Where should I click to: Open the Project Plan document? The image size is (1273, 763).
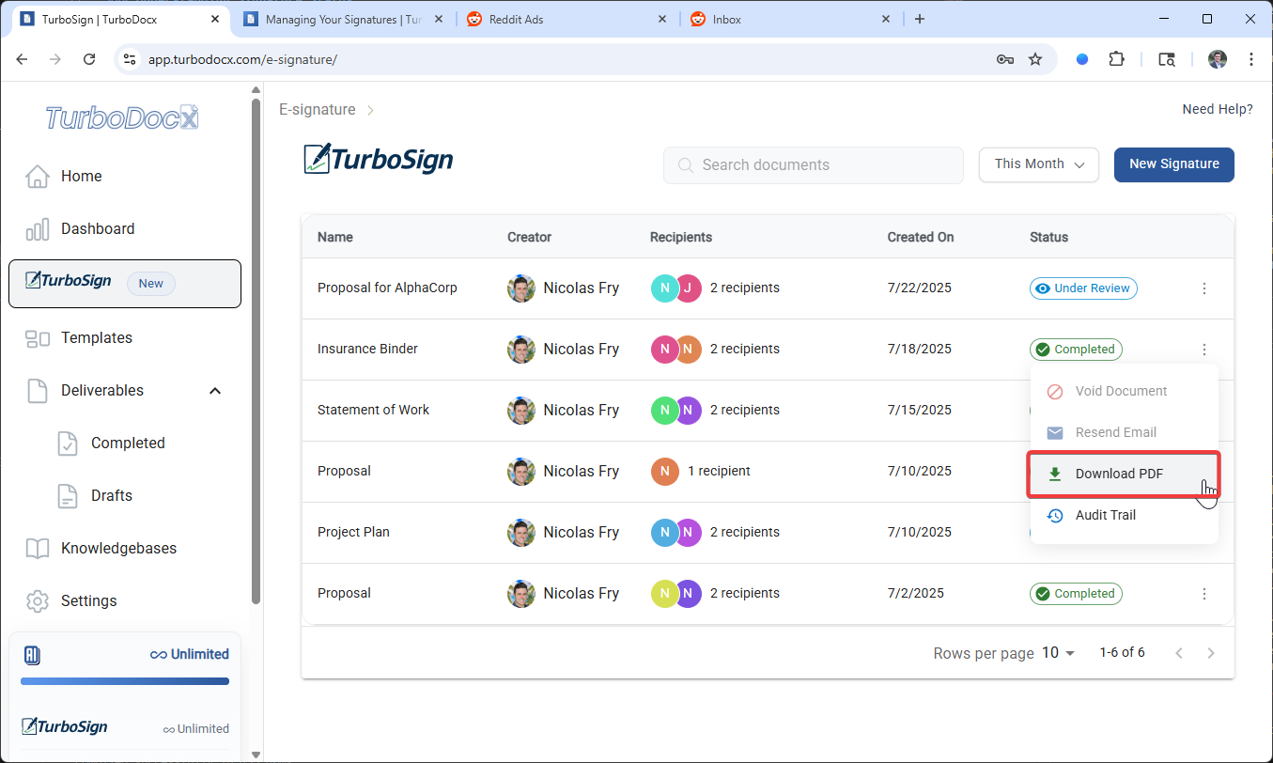tap(353, 533)
